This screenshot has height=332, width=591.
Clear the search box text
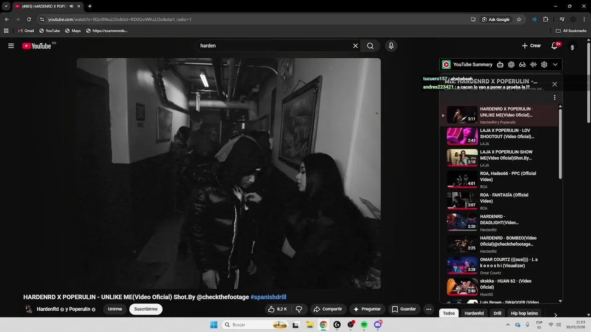tap(356, 46)
